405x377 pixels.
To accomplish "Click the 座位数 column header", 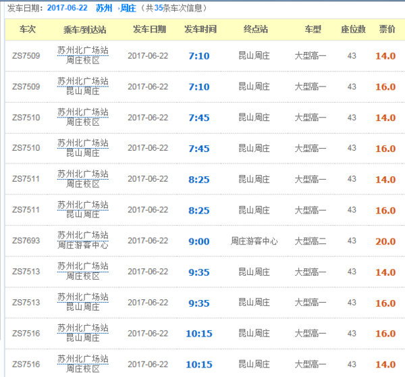I will [x=352, y=29].
